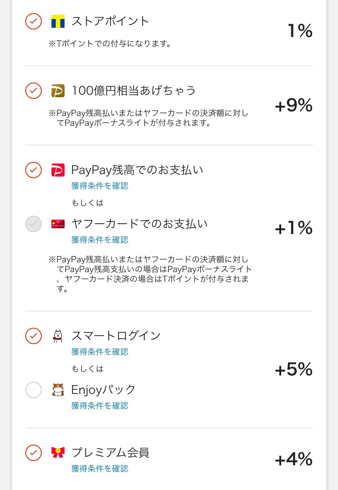This screenshot has height=490, width=338.
Task: Tap the +9% bonus rate value
Action: pos(293,105)
